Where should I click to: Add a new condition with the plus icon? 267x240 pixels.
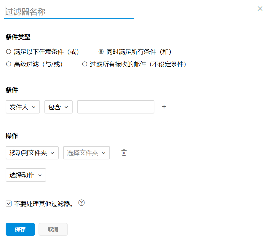(x=164, y=107)
